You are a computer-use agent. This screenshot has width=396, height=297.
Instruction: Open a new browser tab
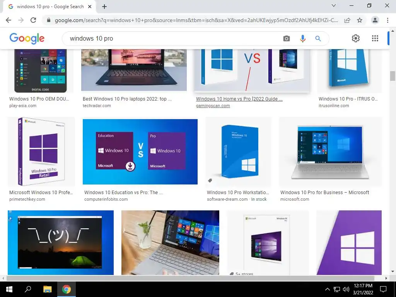tap(104, 7)
